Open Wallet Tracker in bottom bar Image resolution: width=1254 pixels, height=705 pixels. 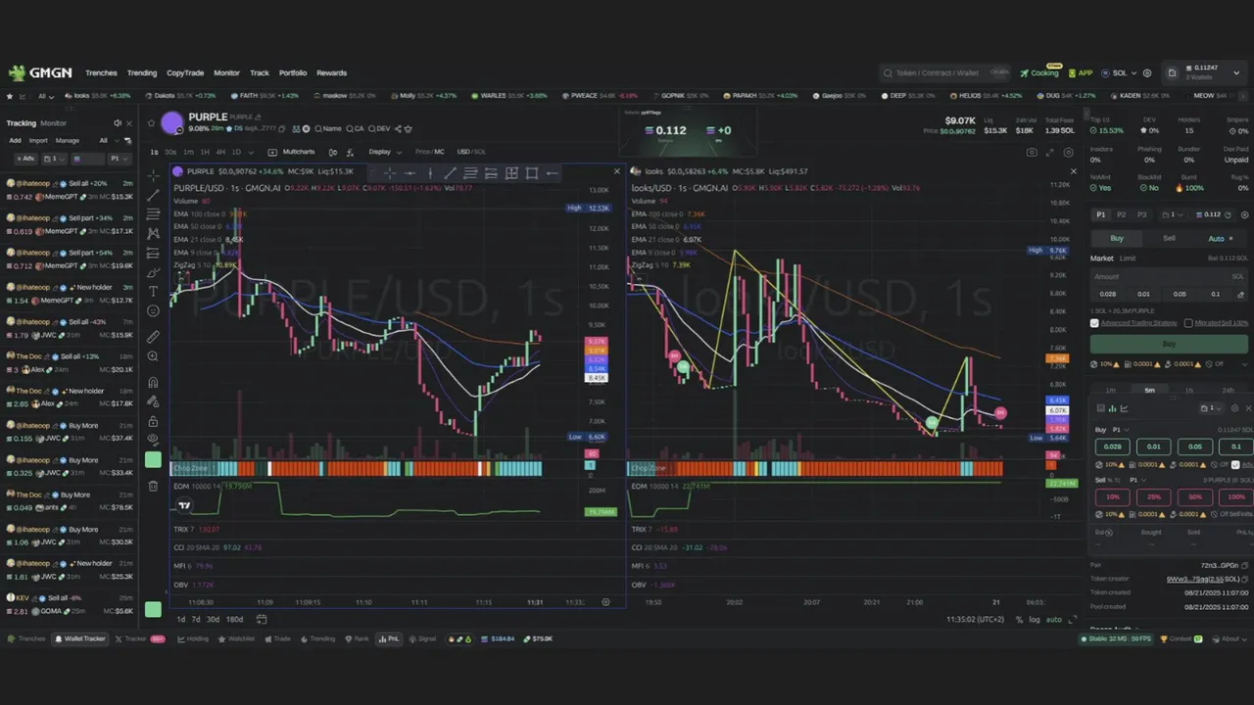(x=80, y=638)
